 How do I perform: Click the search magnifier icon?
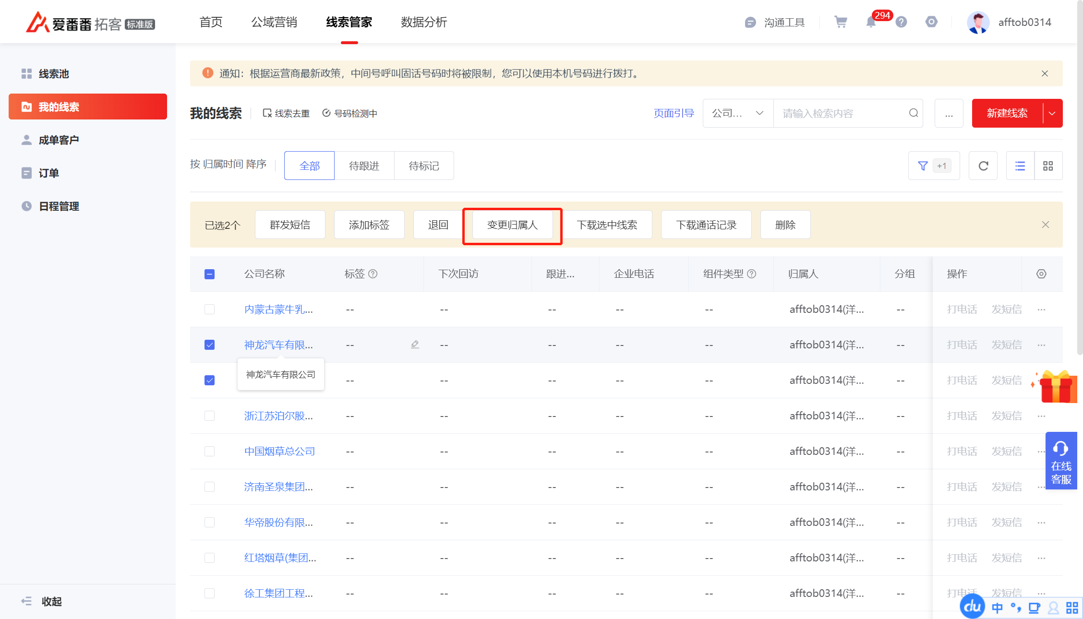(x=913, y=113)
